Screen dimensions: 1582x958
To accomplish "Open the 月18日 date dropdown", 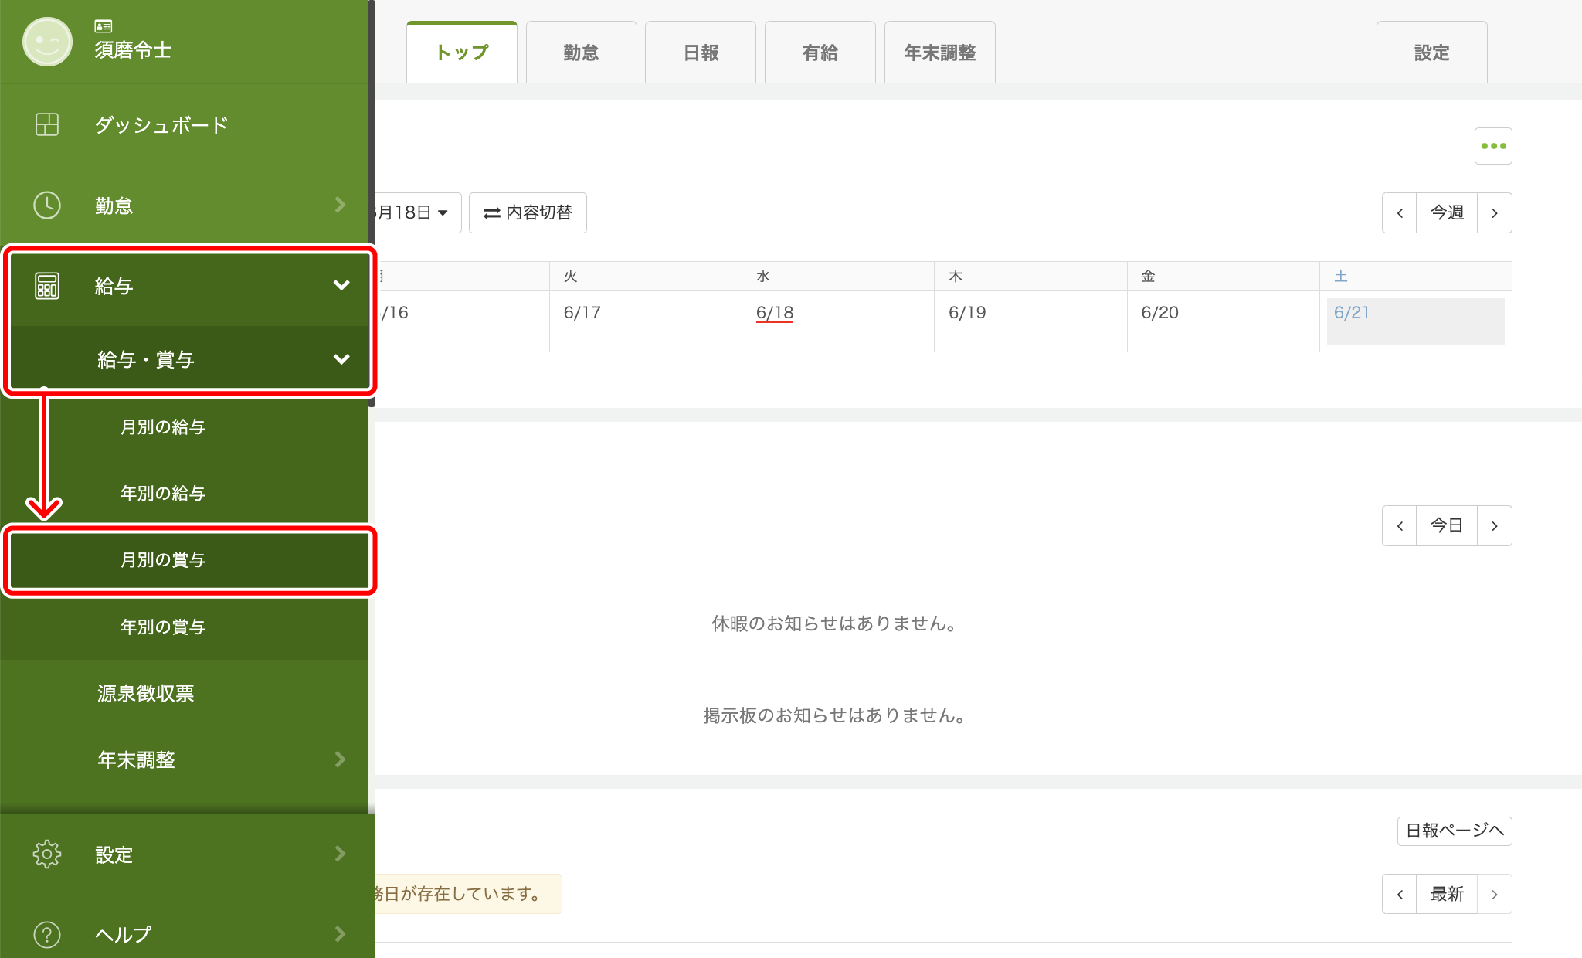I will pos(417,212).
